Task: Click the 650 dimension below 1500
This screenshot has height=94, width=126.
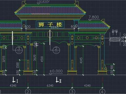Action: click(x=18, y=73)
